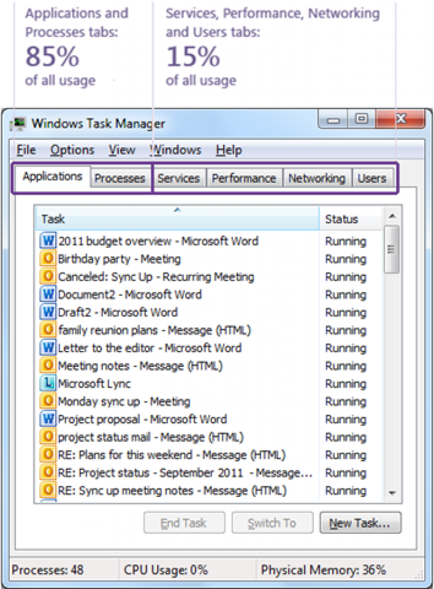Switch to the Performance tab

click(244, 178)
